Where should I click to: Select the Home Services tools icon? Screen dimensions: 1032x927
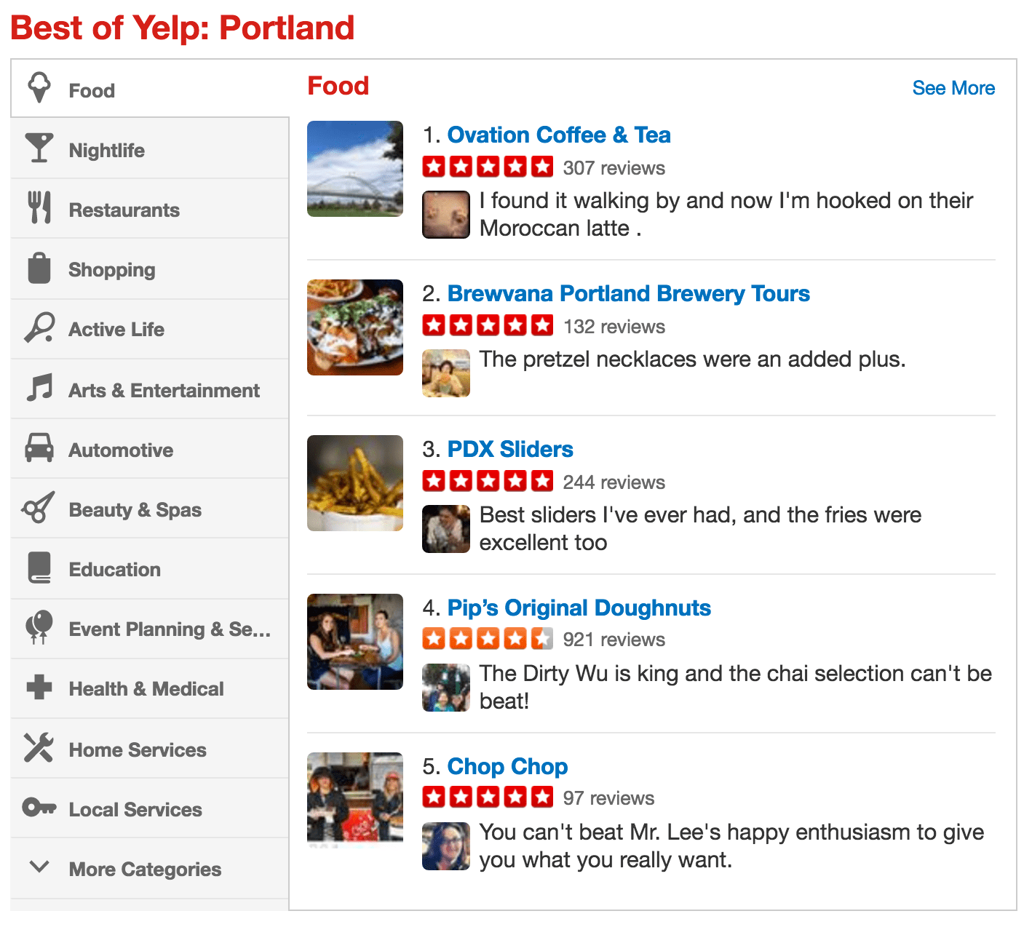pos(40,749)
